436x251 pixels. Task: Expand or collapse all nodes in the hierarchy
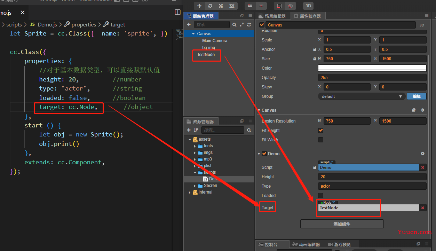click(x=242, y=25)
